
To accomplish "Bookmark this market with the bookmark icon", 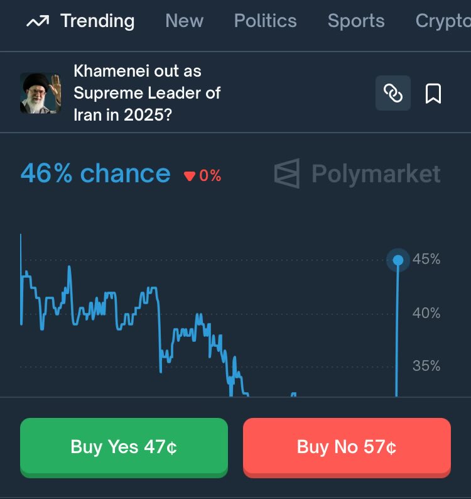I will (433, 93).
